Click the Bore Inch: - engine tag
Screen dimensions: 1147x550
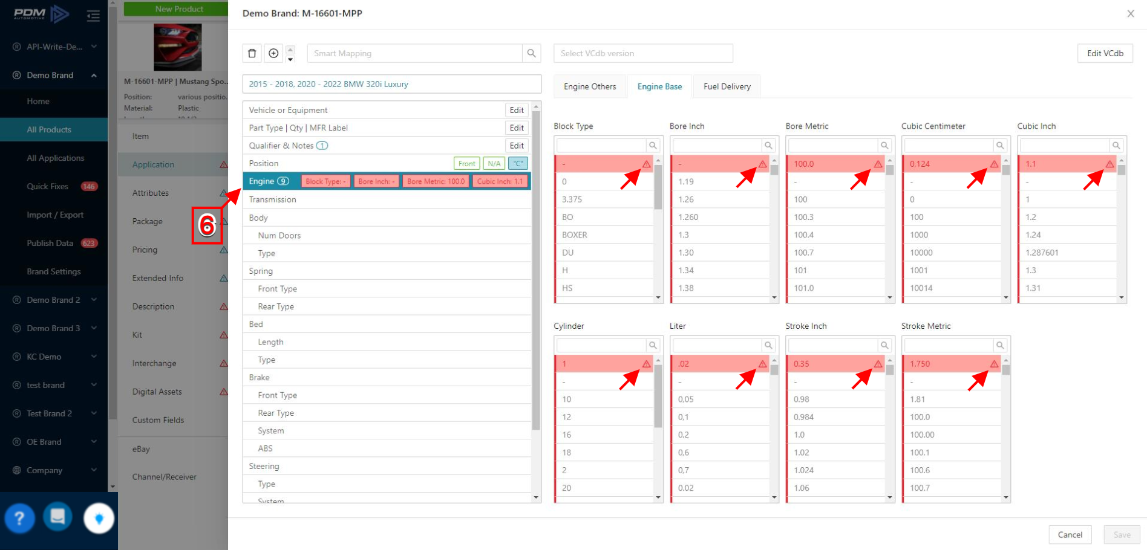[x=376, y=181]
